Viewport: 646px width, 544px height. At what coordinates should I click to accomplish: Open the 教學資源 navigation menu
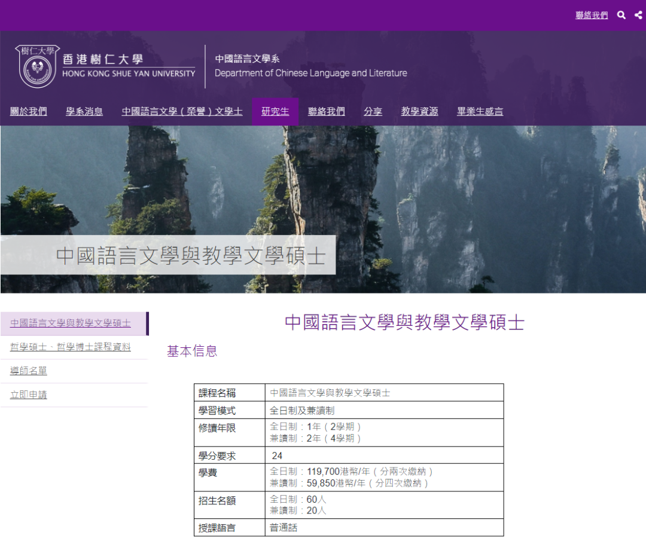tap(419, 111)
